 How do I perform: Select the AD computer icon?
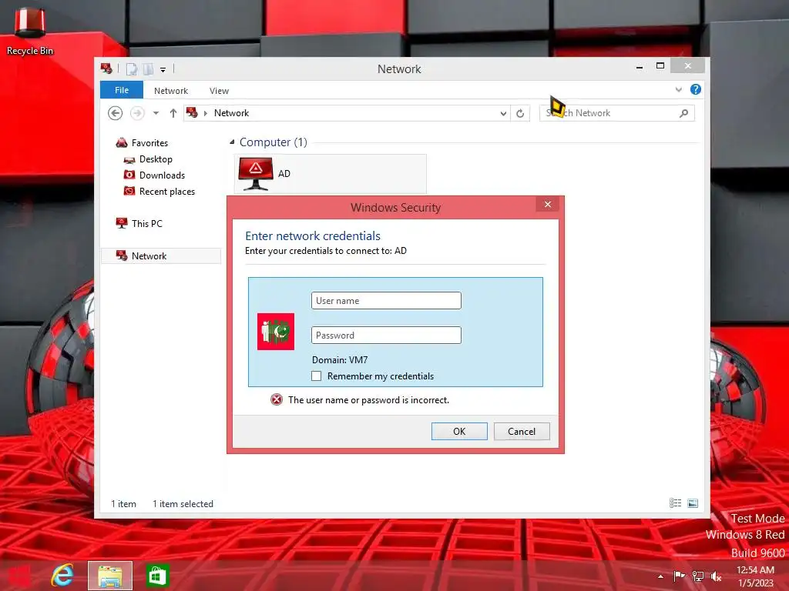[330, 174]
